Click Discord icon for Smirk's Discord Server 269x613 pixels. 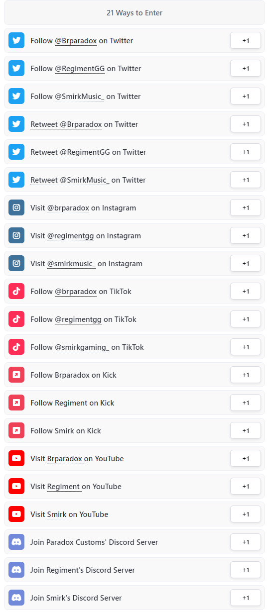tap(16, 598)
